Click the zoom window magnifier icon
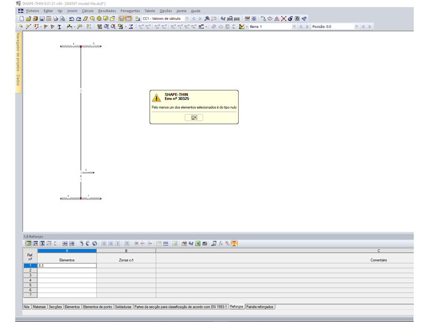 pos(106,27)
